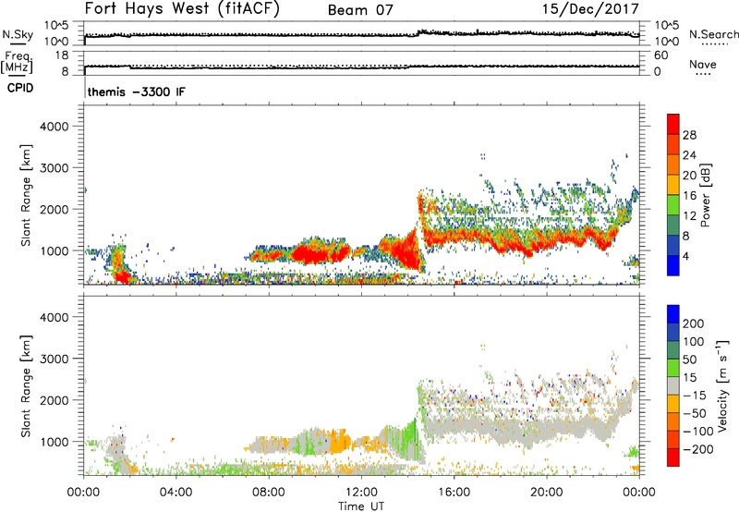Click the '4000' tick of the power panel

54,127
